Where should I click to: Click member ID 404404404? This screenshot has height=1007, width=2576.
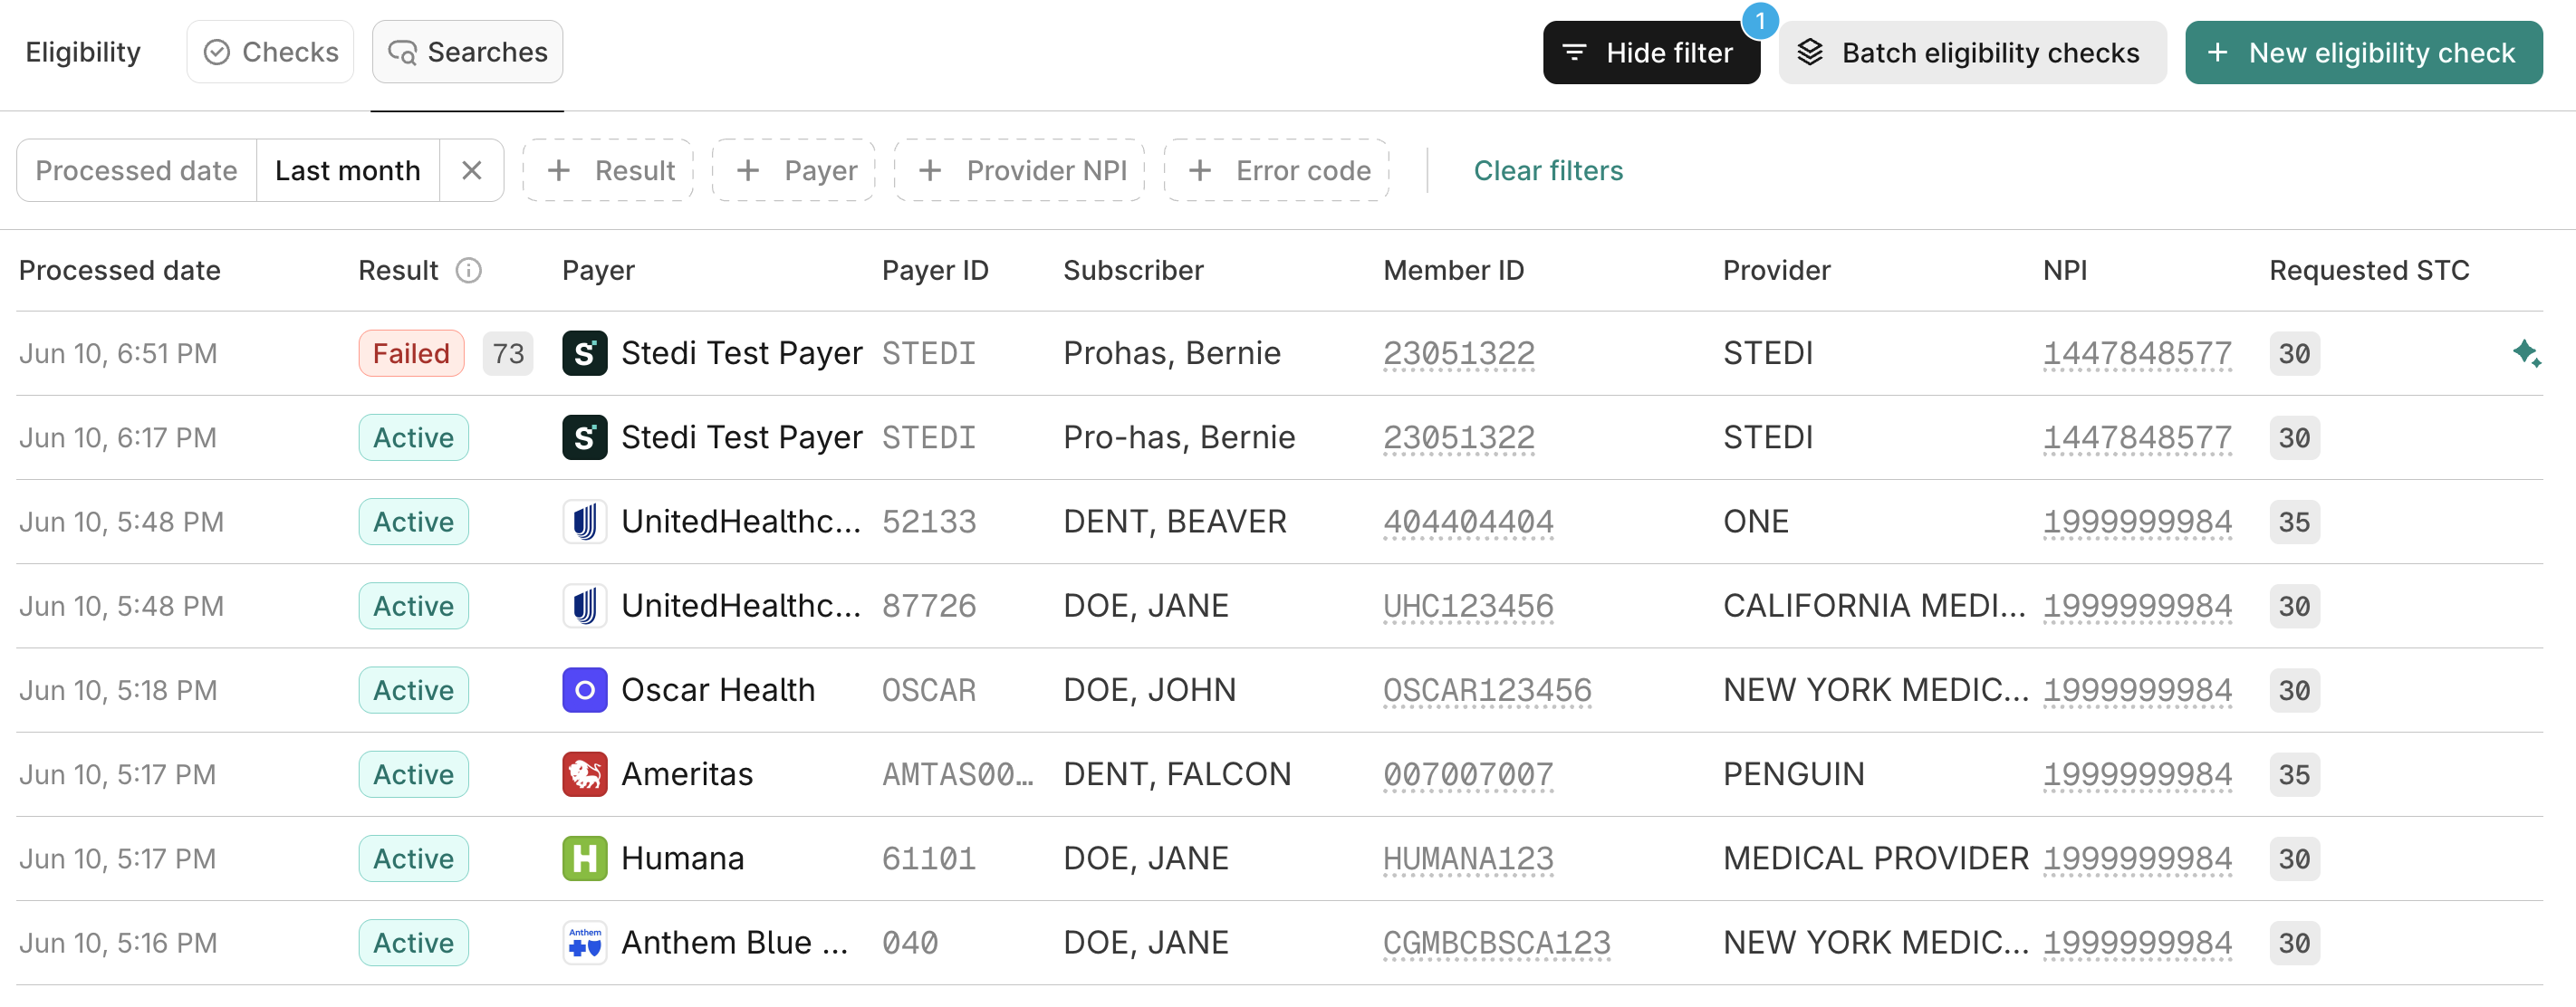click(x=1468, y=522)
